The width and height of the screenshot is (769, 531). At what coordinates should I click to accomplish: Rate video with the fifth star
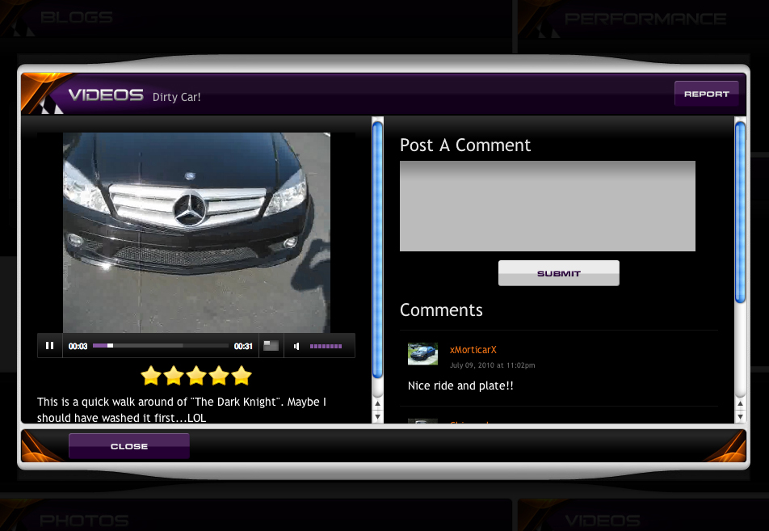pyautogui.click(x=242, y=376)
